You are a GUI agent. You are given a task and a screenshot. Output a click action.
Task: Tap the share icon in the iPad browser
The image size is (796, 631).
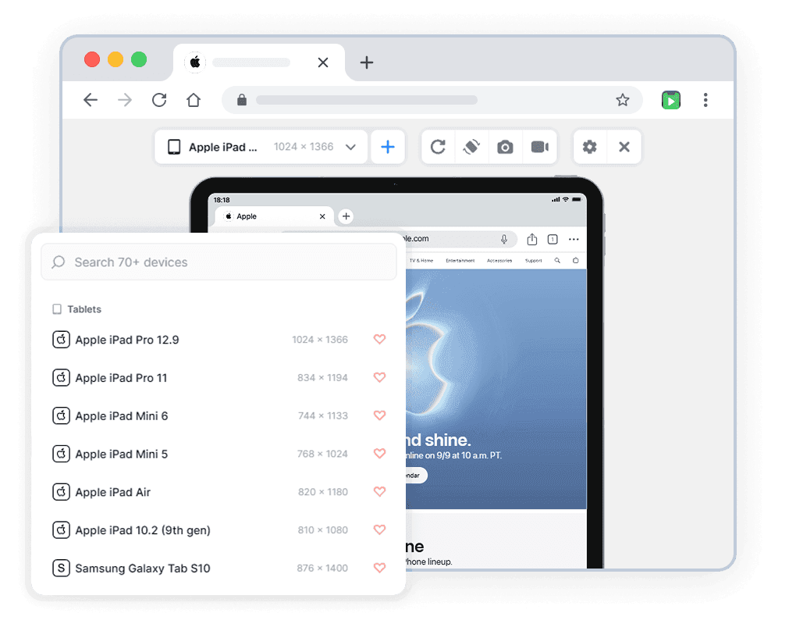532,239
